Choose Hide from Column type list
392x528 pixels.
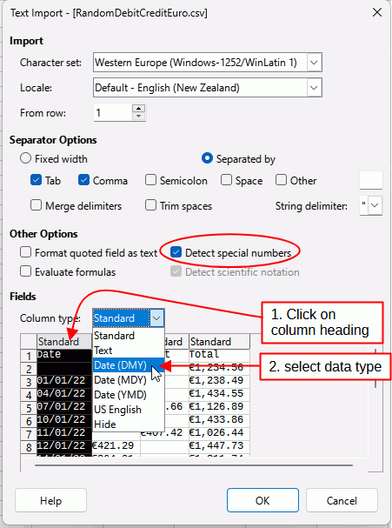[x=128, y=424]
